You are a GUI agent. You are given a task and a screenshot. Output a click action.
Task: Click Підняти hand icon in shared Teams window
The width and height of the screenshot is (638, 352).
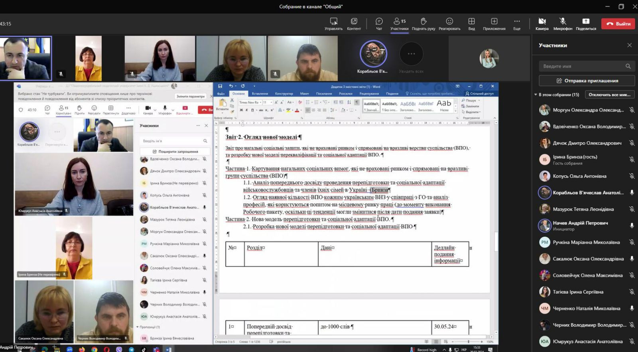[79, 109]
